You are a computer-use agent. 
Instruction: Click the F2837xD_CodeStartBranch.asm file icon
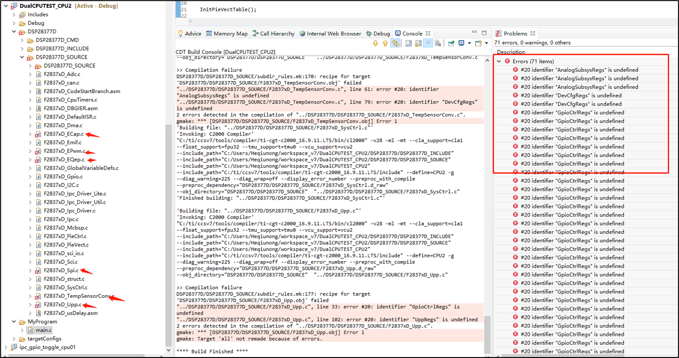(39, 91)
